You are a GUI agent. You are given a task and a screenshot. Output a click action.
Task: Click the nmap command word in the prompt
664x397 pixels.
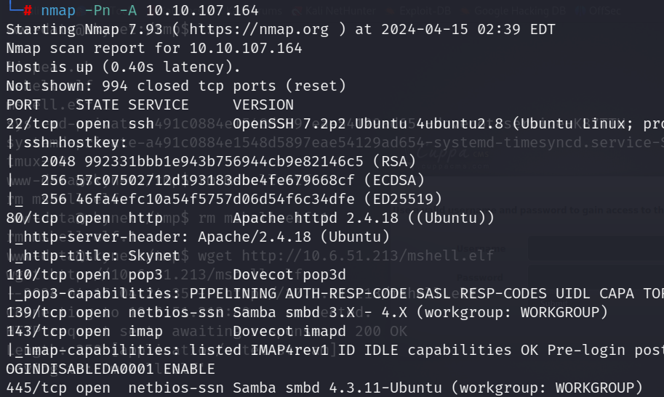pyautogui.click(x=58, y=10)
